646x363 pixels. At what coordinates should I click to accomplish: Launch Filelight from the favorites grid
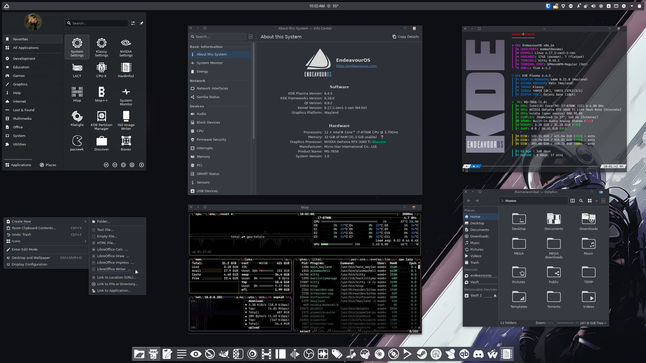(x=77, y=119)
